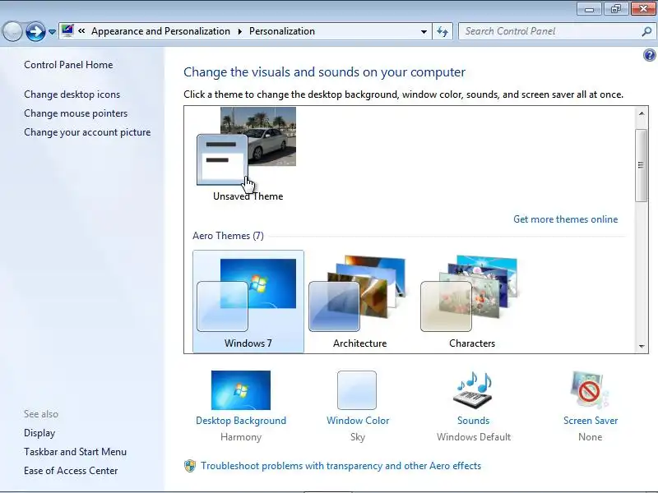The image size is (658, 493).
Task: Select the Windows 7 Aero theme
Action: click(x=248, y=301)
